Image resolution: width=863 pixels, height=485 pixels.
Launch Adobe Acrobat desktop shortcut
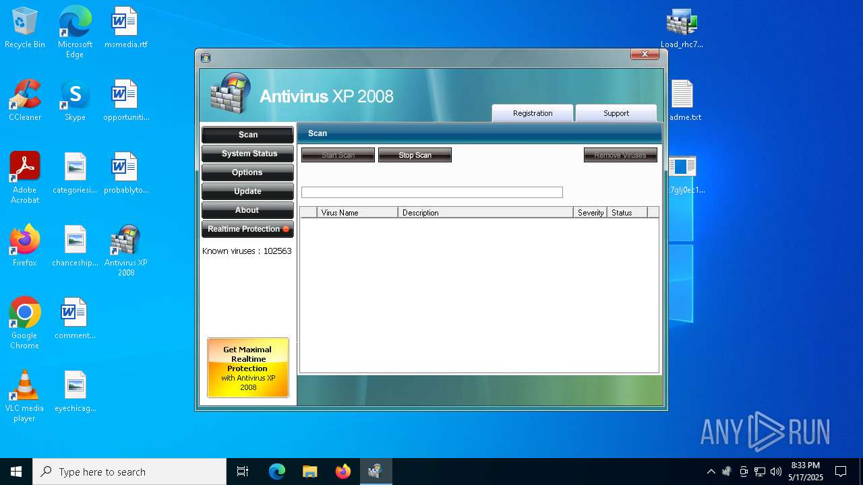pos(25,177)
